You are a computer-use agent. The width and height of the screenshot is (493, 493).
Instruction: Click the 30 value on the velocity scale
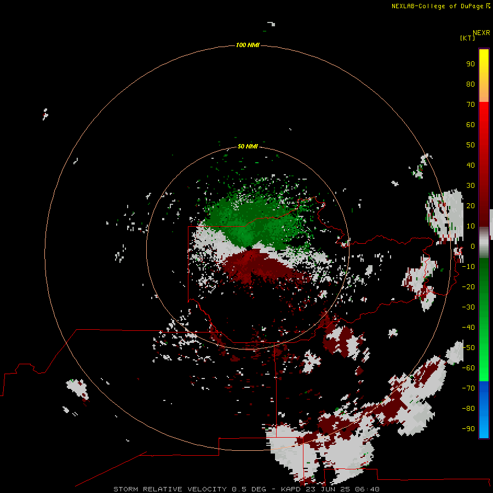[x=471, y=186]
